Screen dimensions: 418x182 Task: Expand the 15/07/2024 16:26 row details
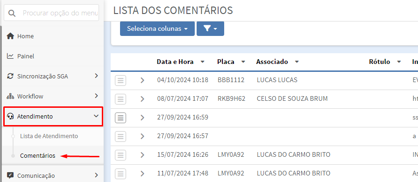click(x=142, y=155)
